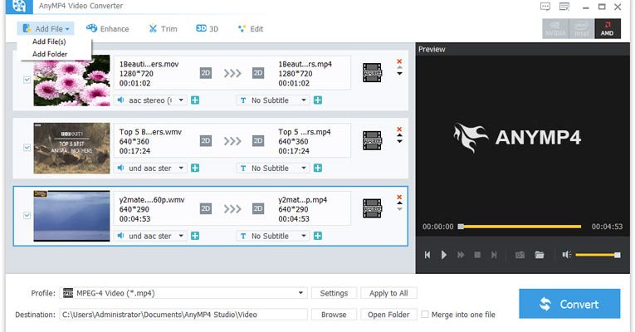Image resolution: width=635 pixels, height=332 pixels.
Task: Skip to next in preview
Action: (x=494, y=255)
